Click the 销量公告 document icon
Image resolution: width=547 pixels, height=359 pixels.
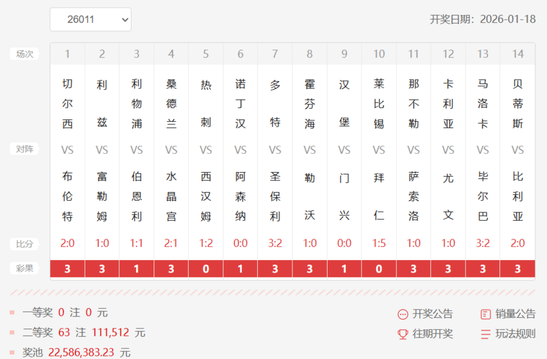pyautogui.click(x=486, y=314)
